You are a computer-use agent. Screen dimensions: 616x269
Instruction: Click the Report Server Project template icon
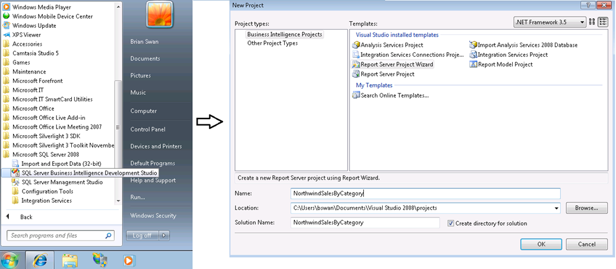click(x=356, y=73)
